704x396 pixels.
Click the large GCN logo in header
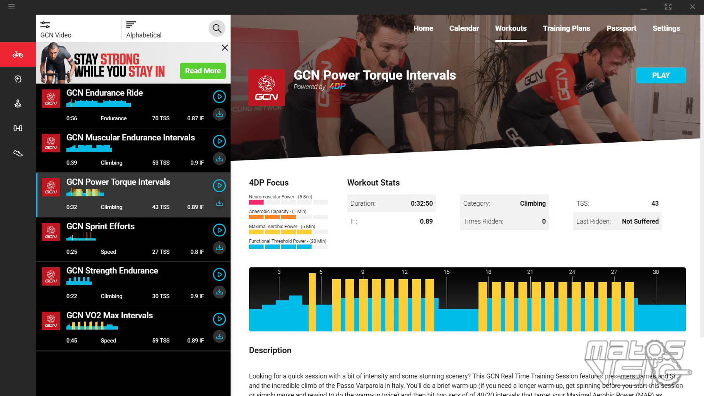click(x=267, y=88)
